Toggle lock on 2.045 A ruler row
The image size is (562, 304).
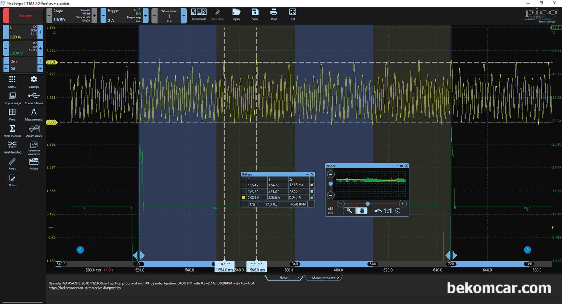[312, 197]
